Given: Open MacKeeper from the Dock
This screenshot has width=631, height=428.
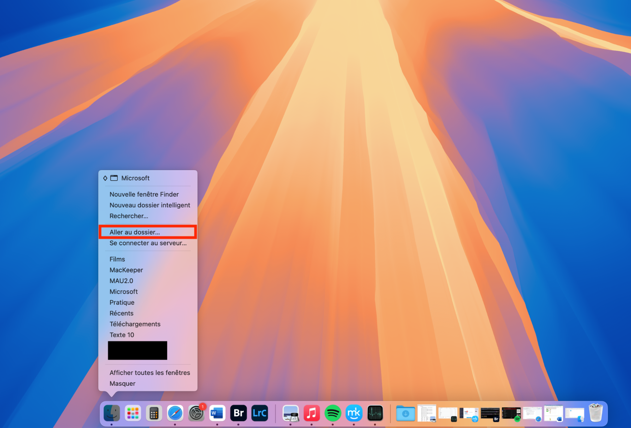Looking at the screenshot, I should point(354,413).
